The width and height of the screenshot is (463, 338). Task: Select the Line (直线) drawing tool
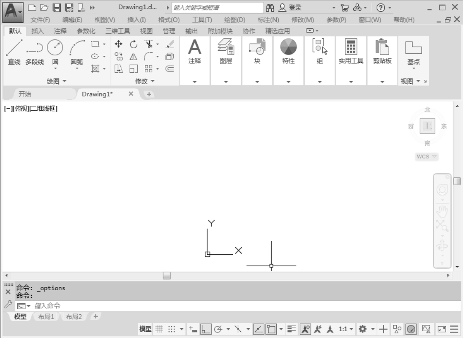14,52
